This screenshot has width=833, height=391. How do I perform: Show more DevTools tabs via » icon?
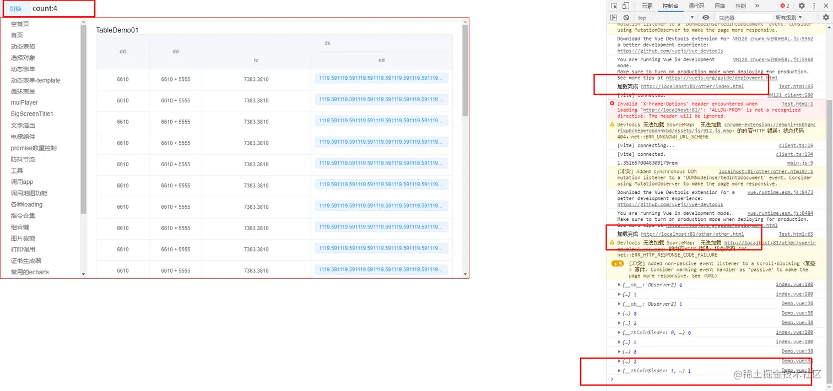tap(757, 6)
